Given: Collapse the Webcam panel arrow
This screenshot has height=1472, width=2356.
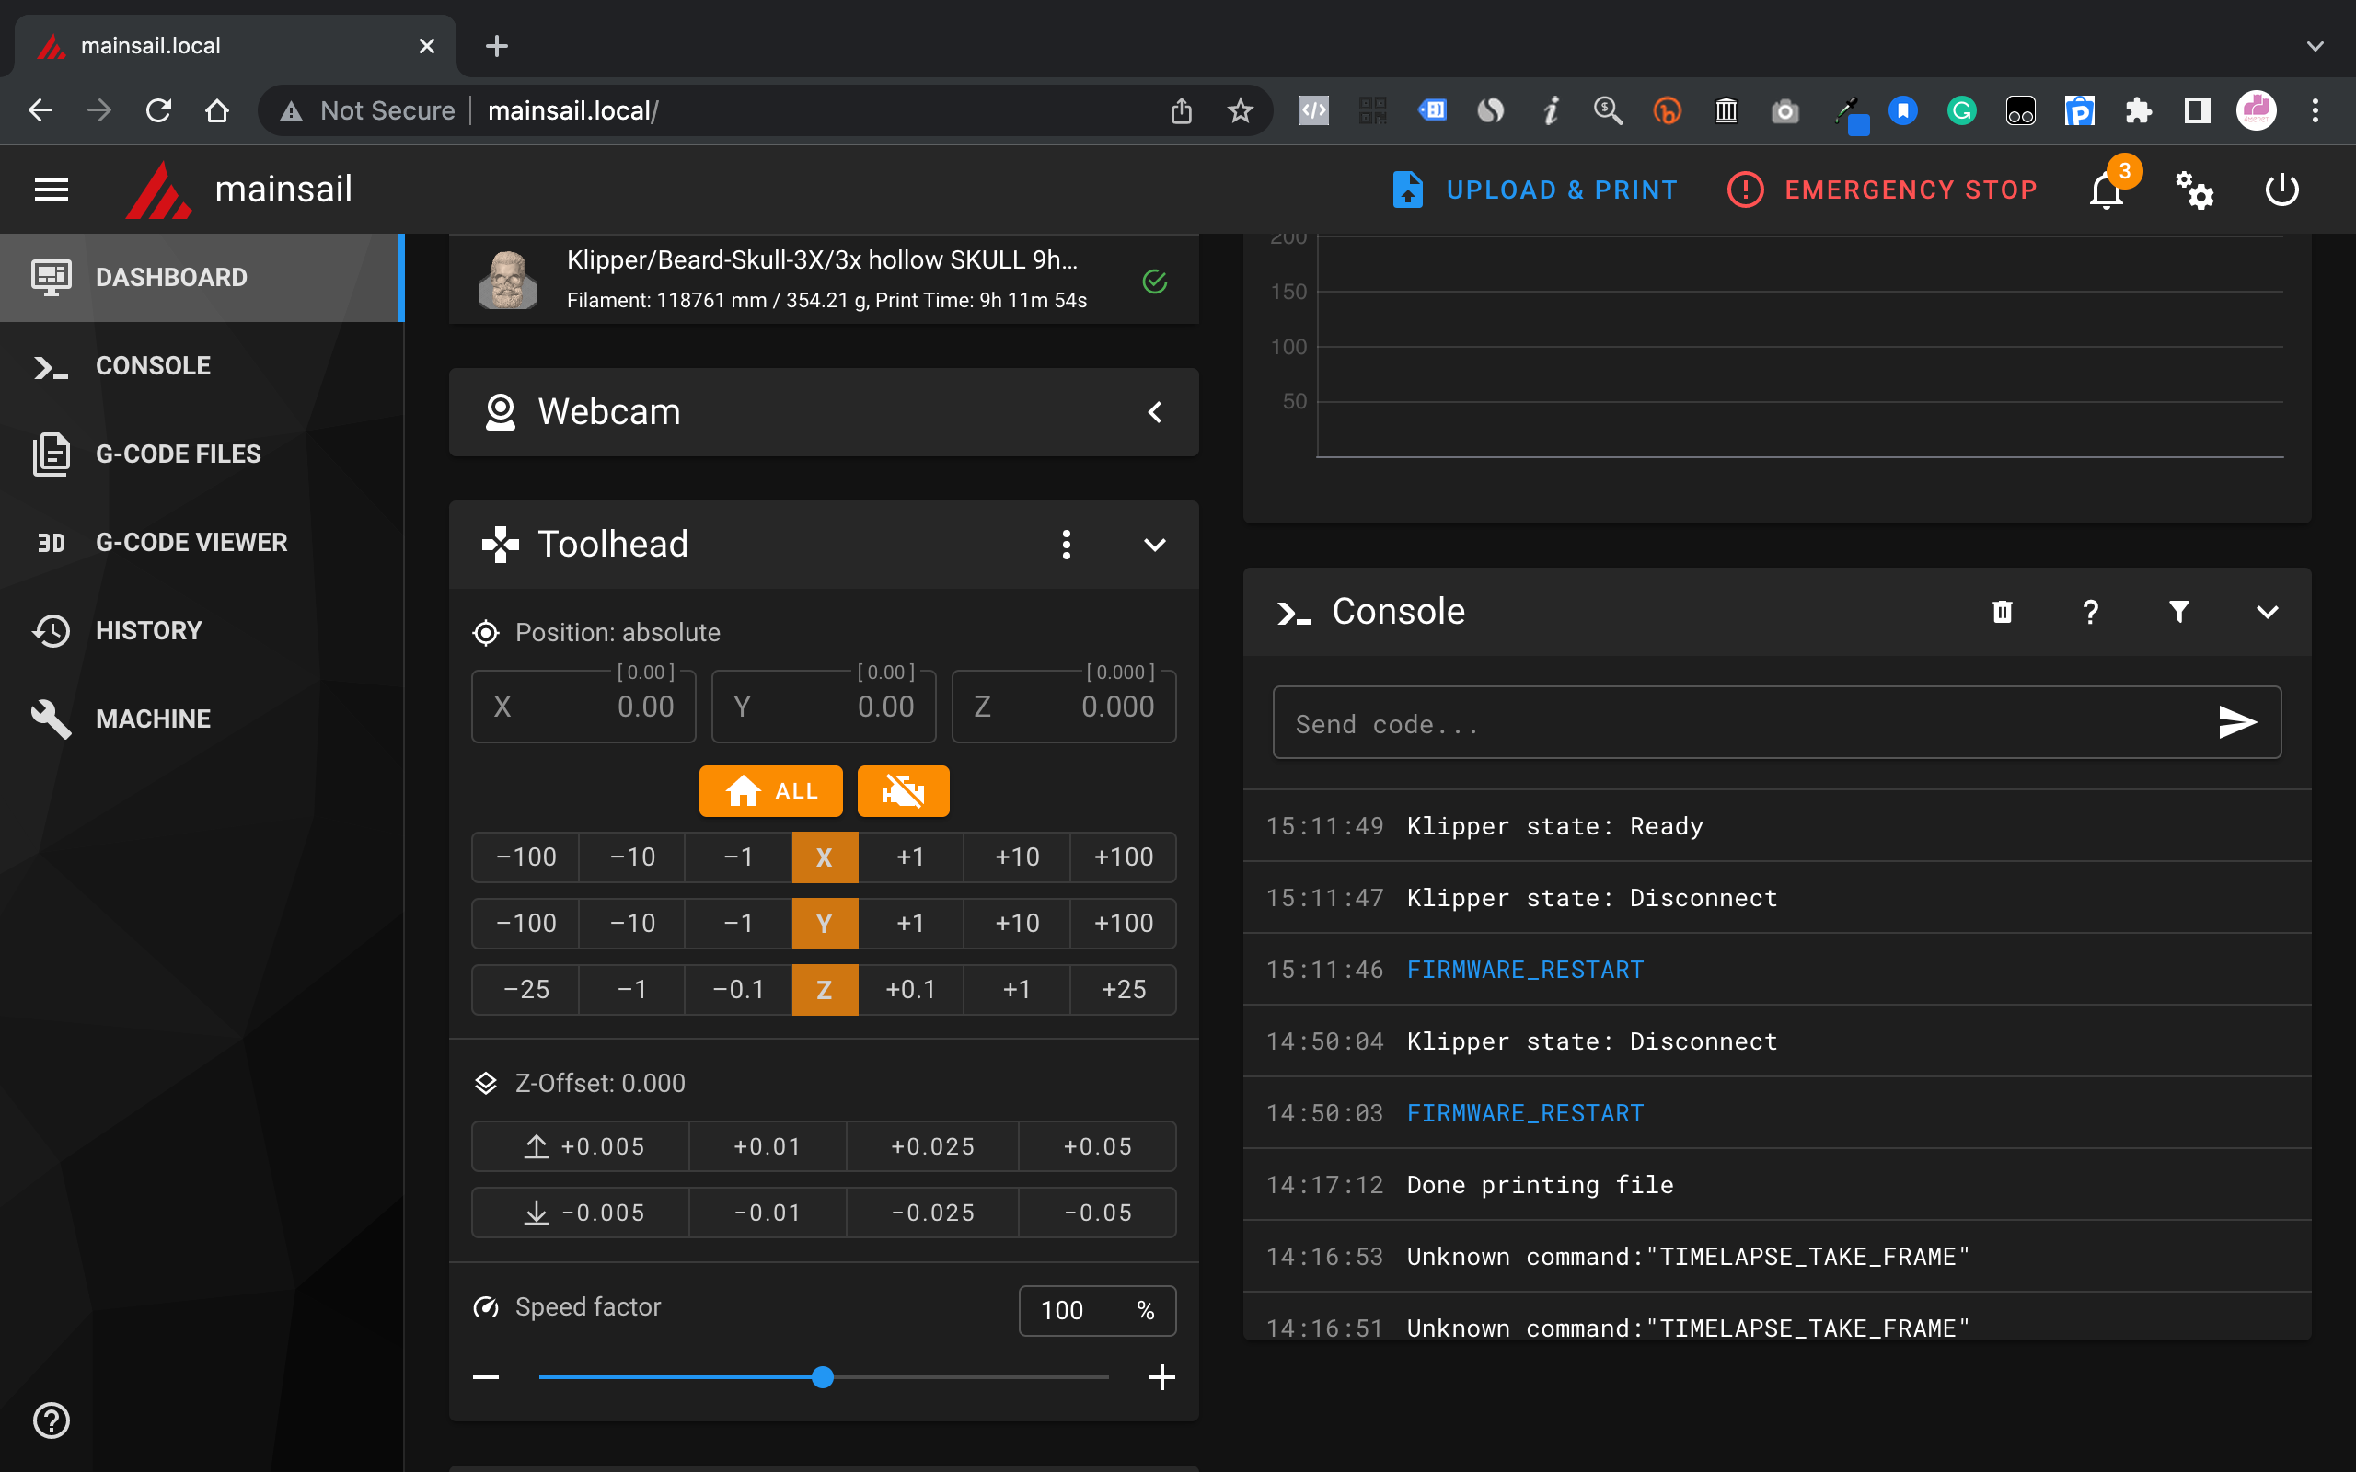Looking at the screenshot, I should 1155,408.
